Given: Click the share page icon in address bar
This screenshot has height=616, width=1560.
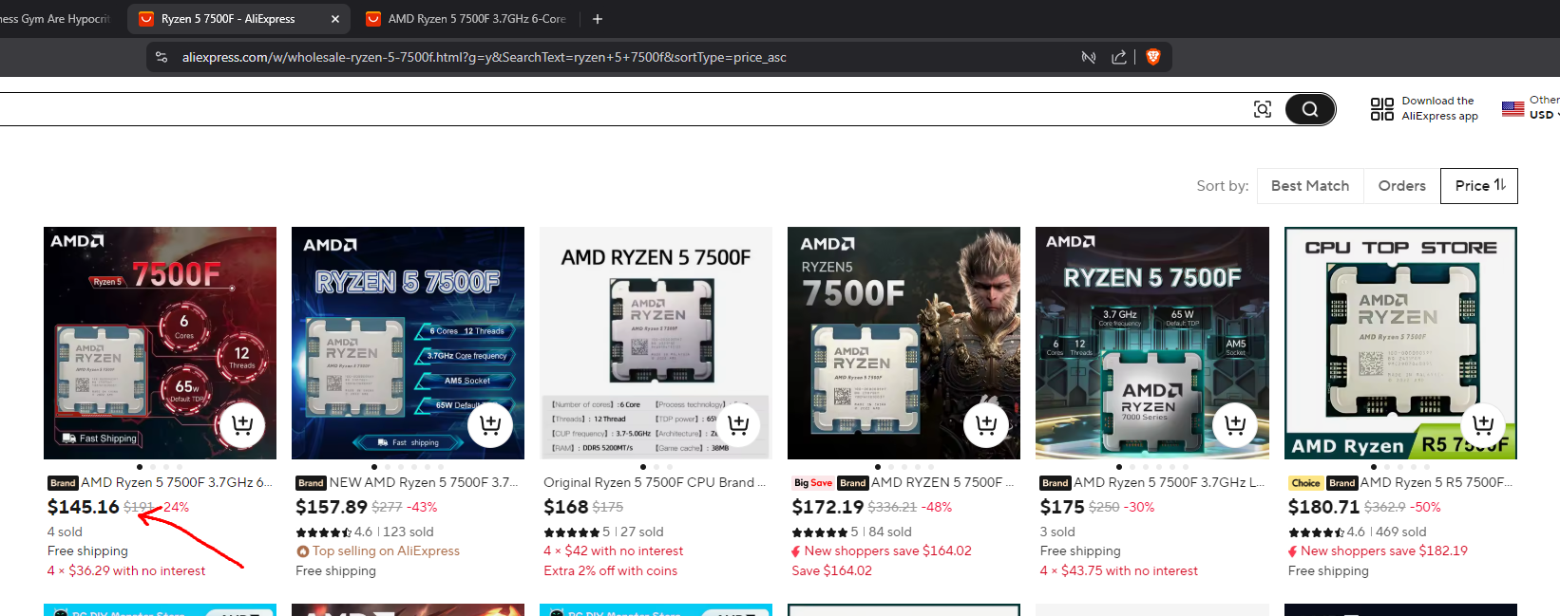Looking at the screenshot, I should (1119, 57).
